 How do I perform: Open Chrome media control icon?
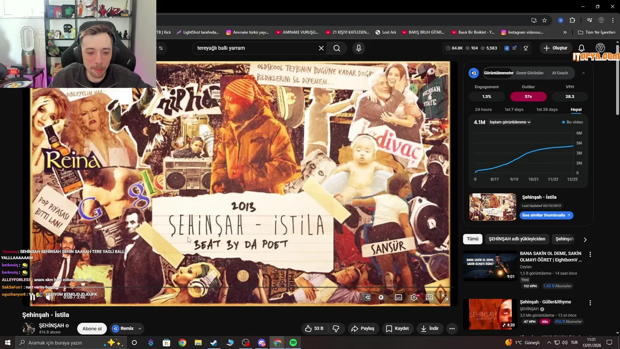(589, 20)
